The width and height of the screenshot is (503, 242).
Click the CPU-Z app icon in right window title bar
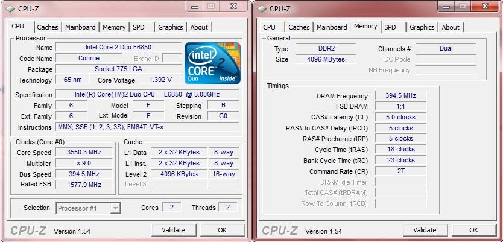(x=262, y=9)
